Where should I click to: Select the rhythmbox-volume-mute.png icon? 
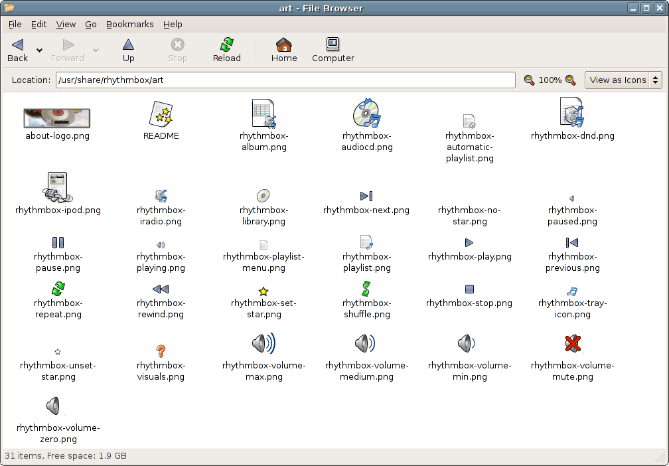pos(573,343)
